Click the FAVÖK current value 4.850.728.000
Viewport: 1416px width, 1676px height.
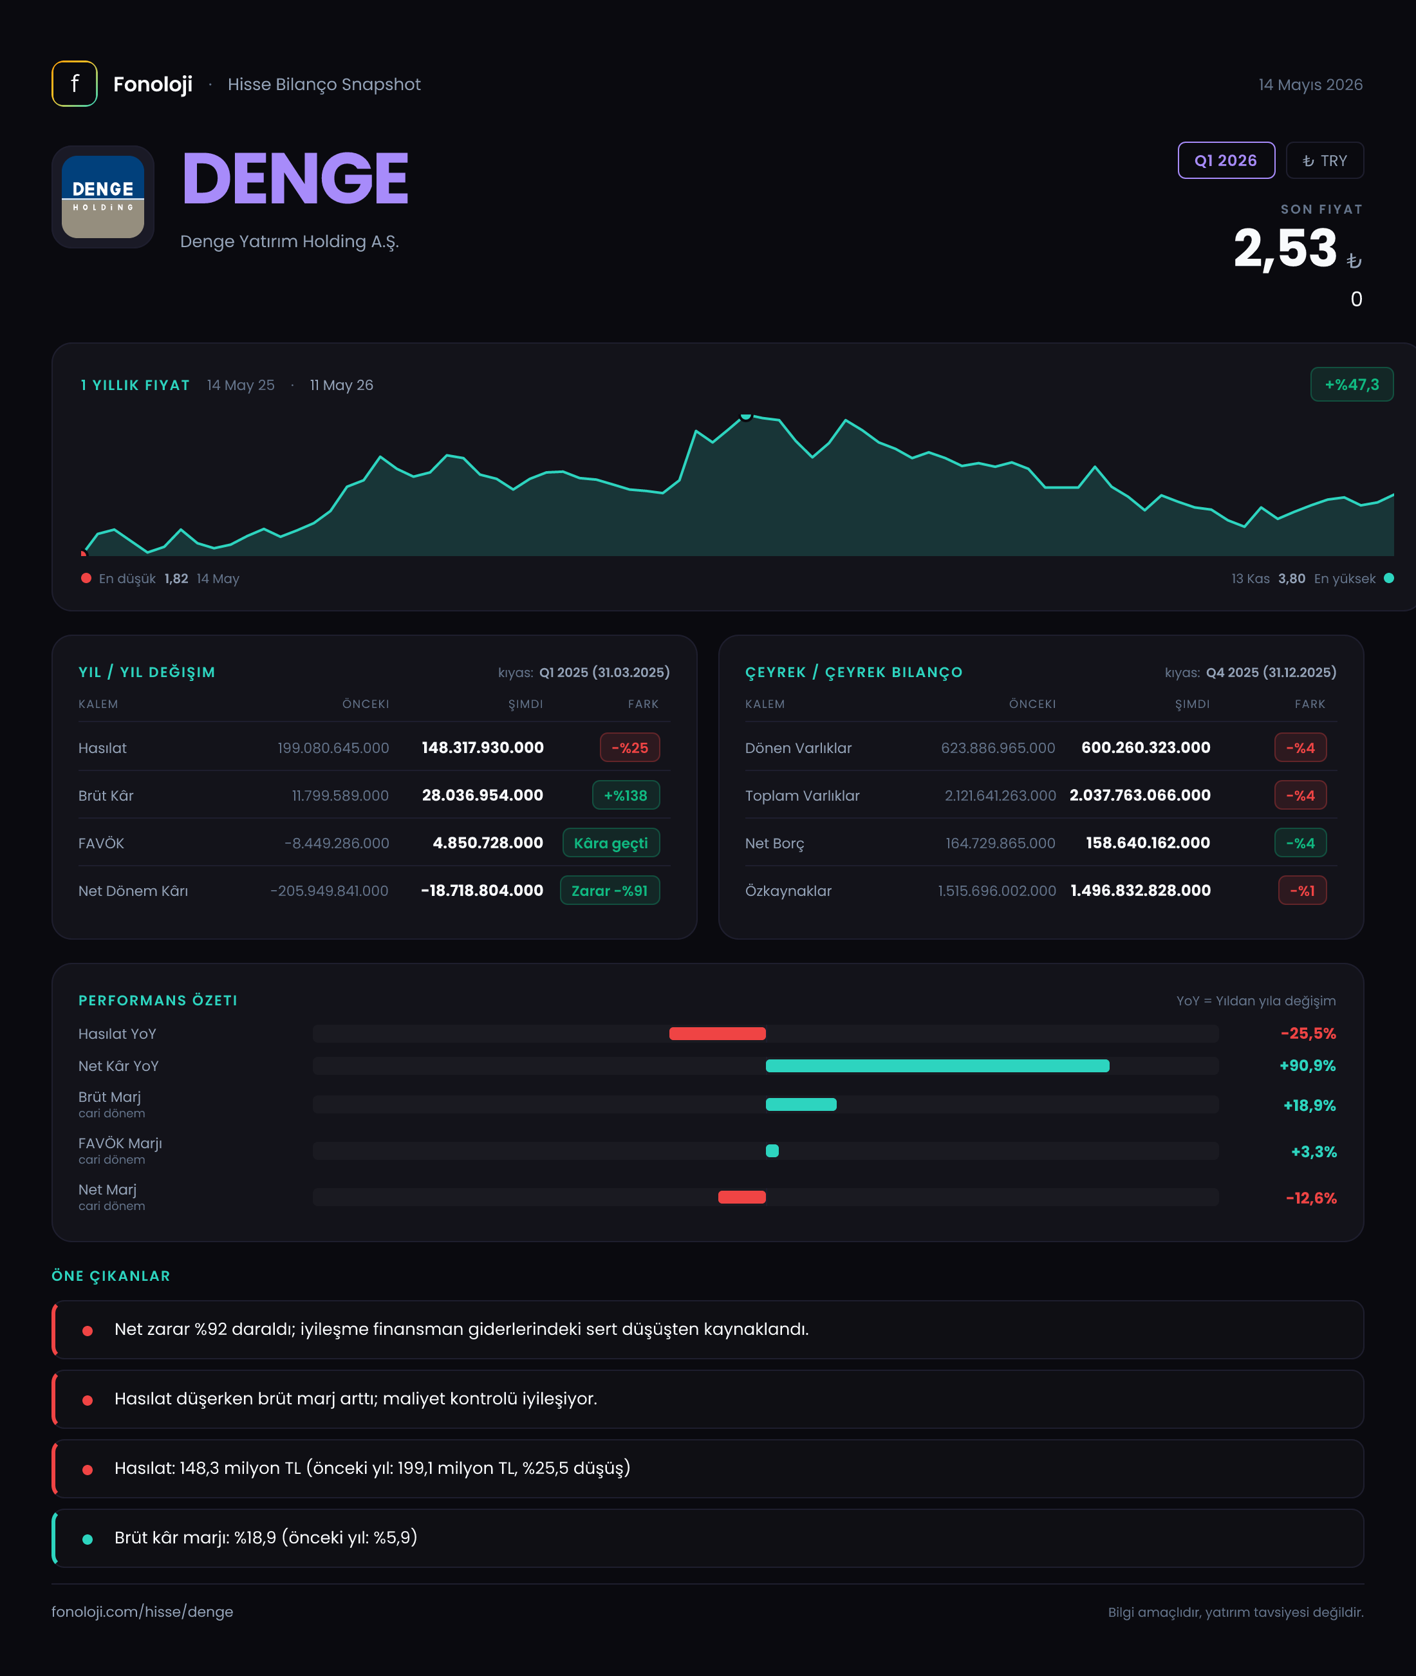tap(488, 843)
